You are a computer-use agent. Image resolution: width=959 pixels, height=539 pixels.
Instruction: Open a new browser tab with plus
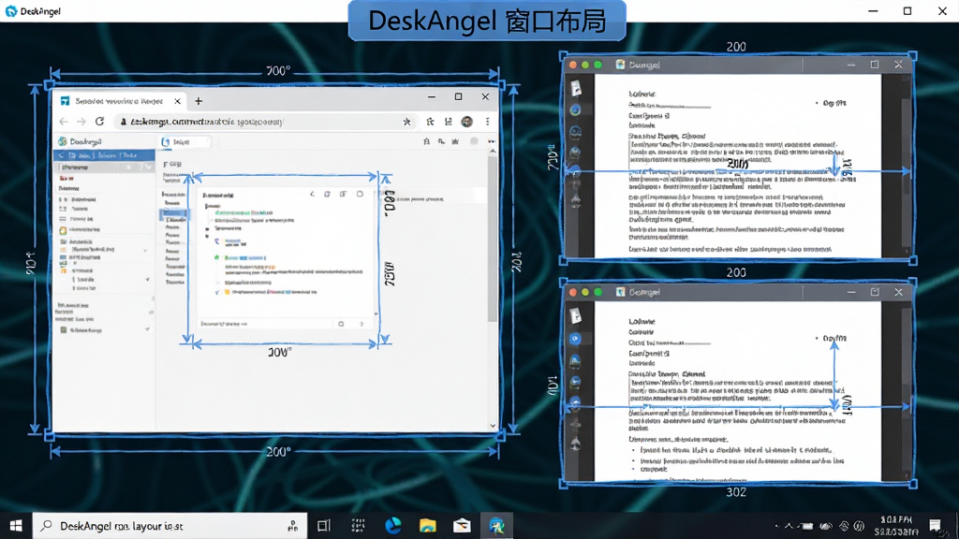[199, 101]
